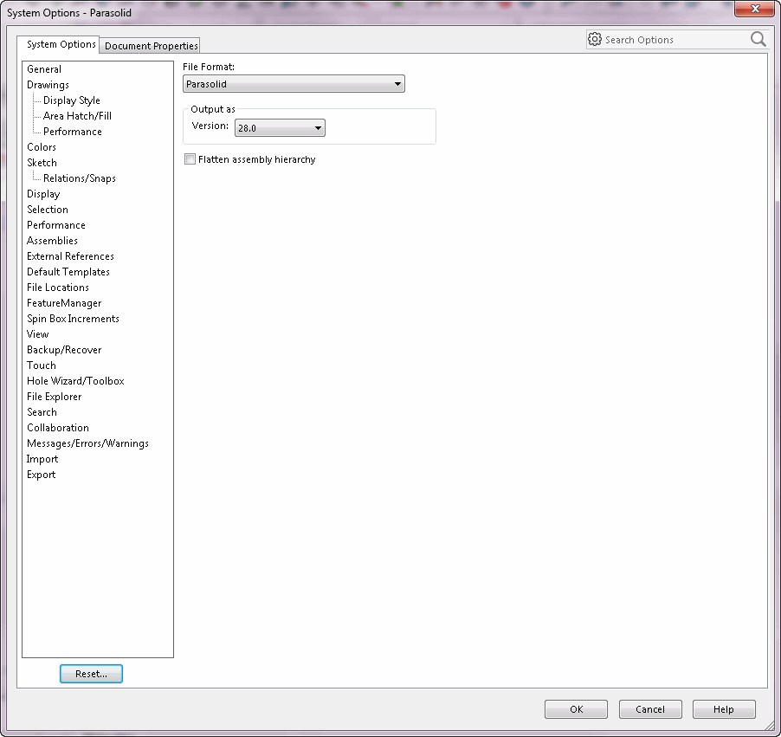Screen dimensions: 781x737
Task: Select Backup/Recover option
Action: pos(64,350)
